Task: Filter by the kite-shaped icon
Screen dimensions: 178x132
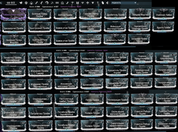Action: coord(98,3)
